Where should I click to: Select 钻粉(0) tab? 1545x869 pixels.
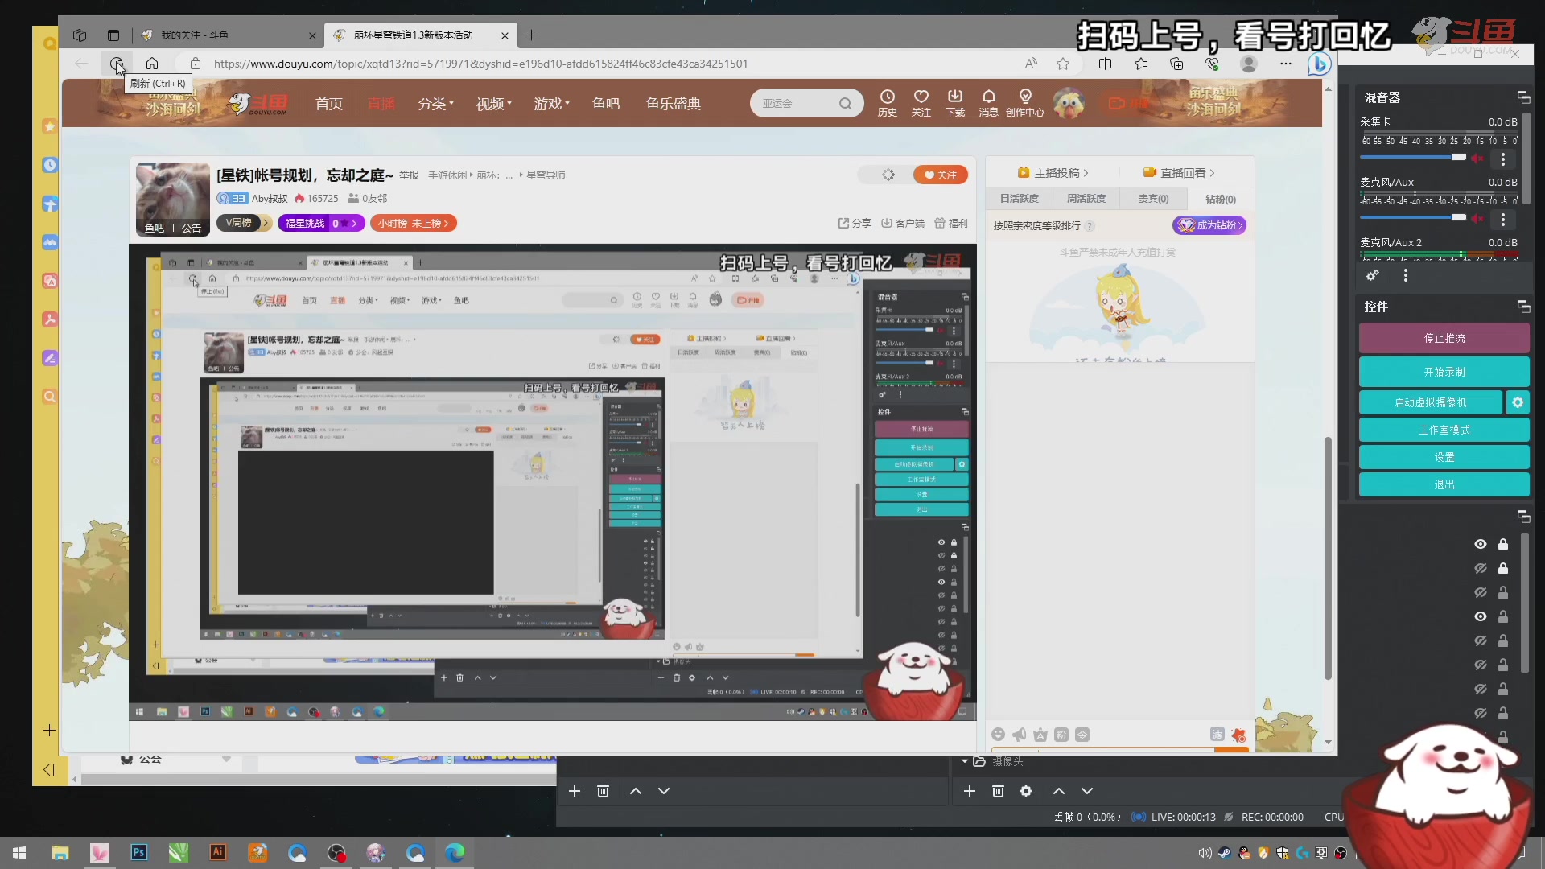click(1220, 199)
